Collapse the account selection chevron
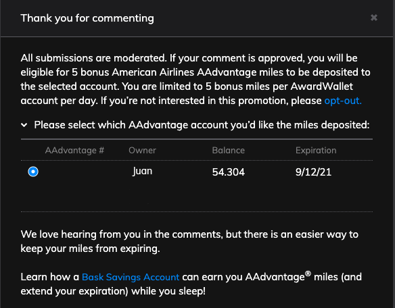This screenshot has width=395, height=308. pyautogui.click(x=24, y=125)
